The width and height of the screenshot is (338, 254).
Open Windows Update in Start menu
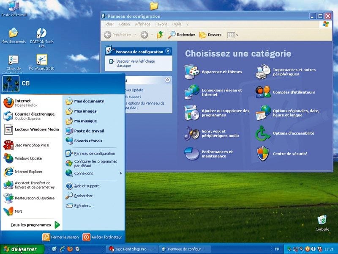click(31, 158)
